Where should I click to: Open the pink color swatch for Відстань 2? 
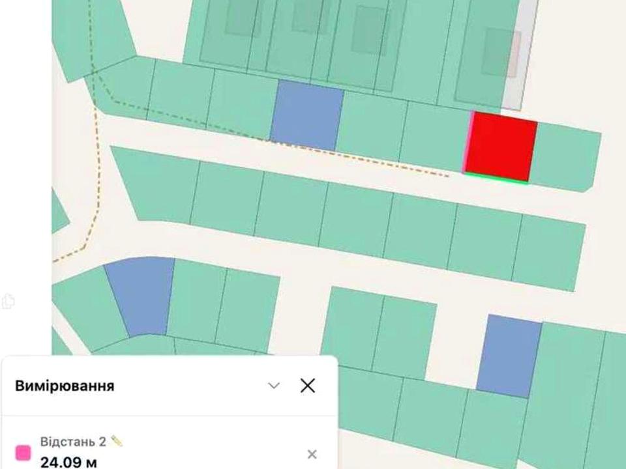(23, 453)
